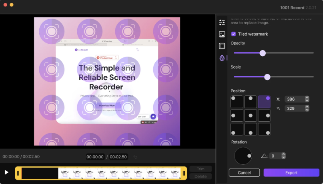The height and width of the screenshot is (184, 323).
Task: Click the Export button
Action: [291, 173]
